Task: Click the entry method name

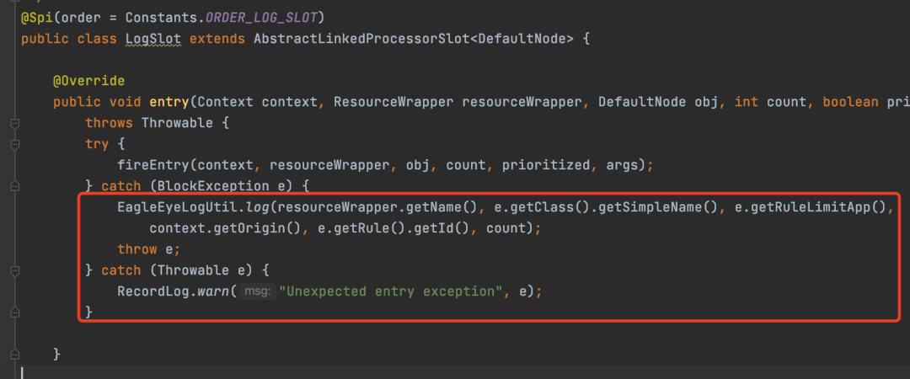Action: (169, 102)
